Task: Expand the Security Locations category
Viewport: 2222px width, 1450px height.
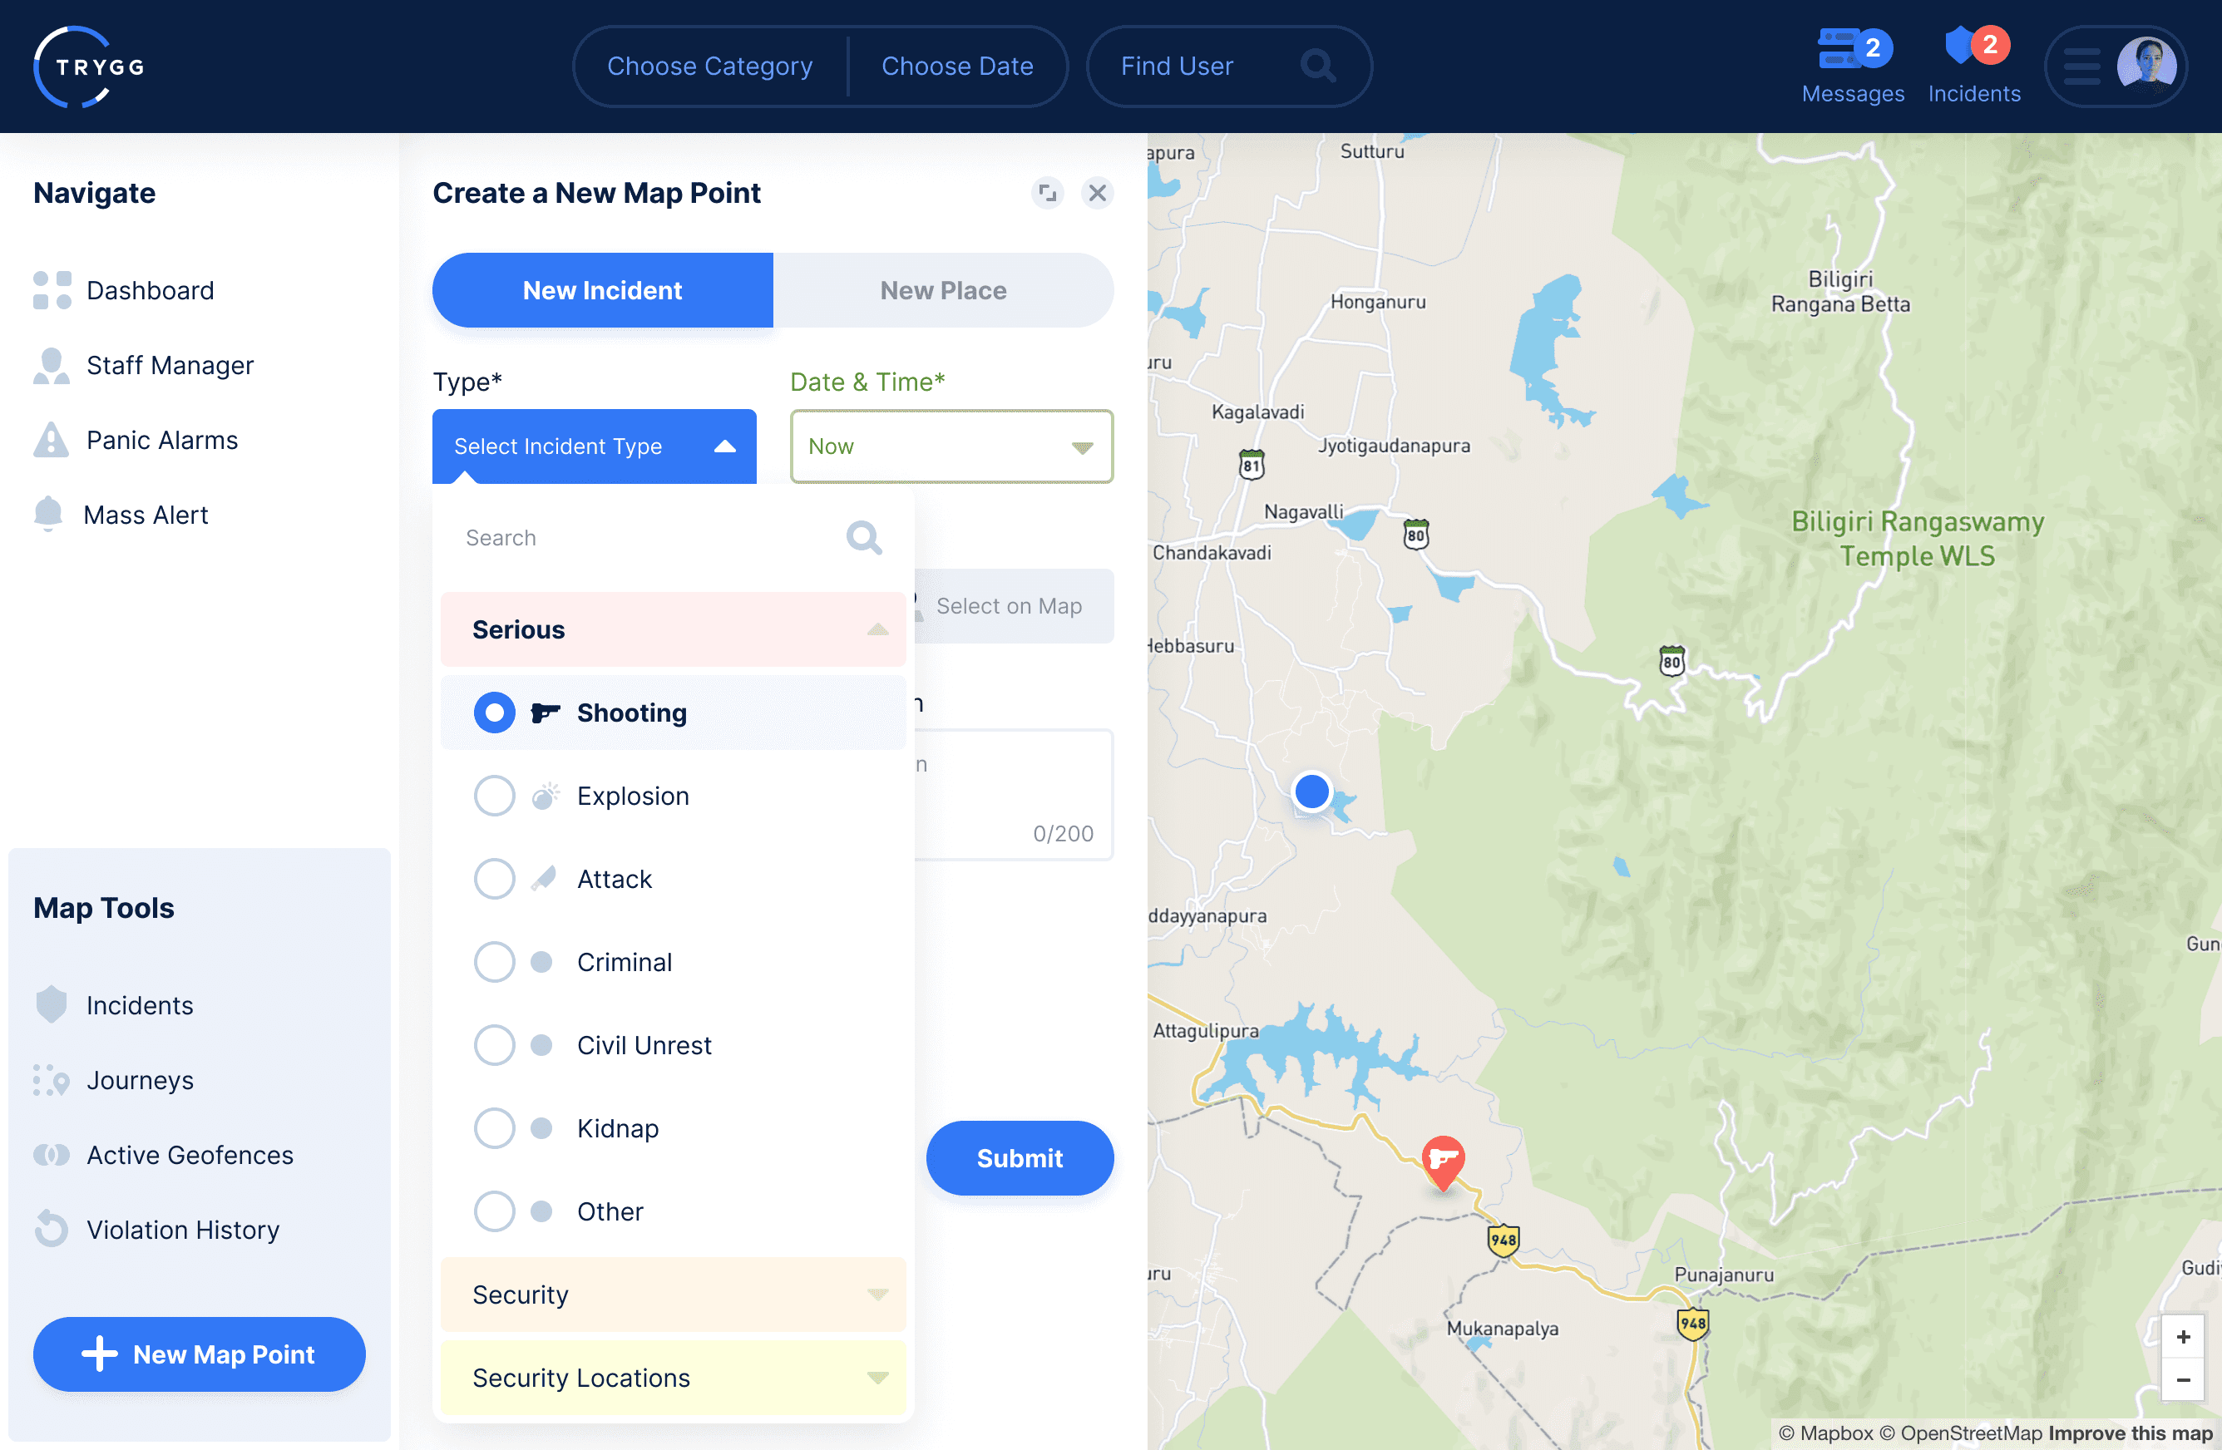Action: click(x=876, y=1377)
